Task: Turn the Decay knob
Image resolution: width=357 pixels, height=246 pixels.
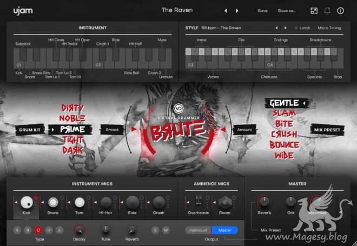Action: [x=79, y=230]
